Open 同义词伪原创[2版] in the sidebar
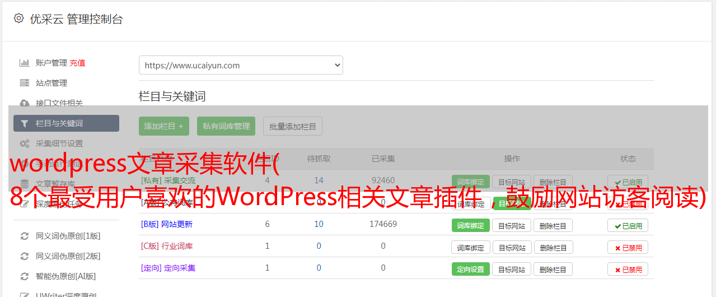Screen dimensions: 716x297 pos(68,256)
